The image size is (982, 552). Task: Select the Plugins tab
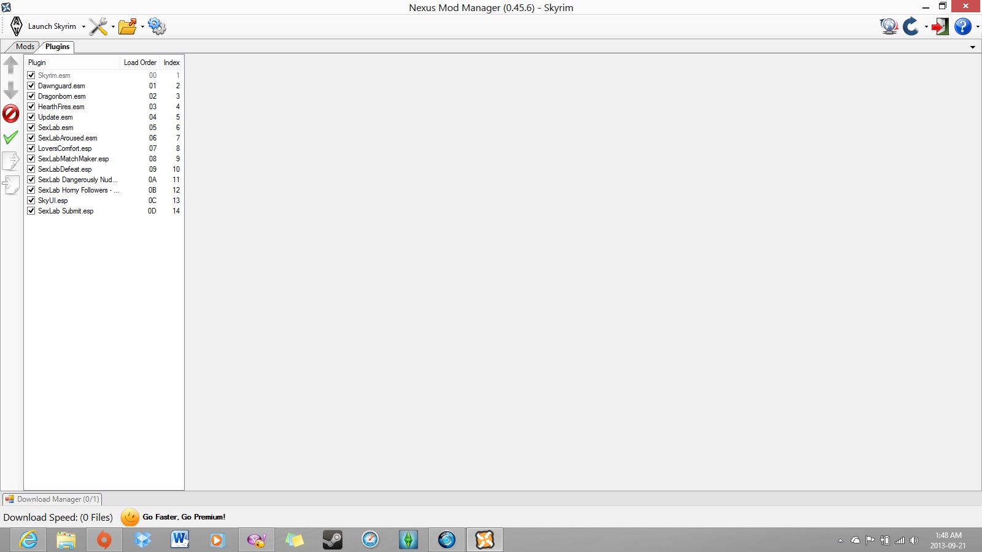(x=58, y=47)
